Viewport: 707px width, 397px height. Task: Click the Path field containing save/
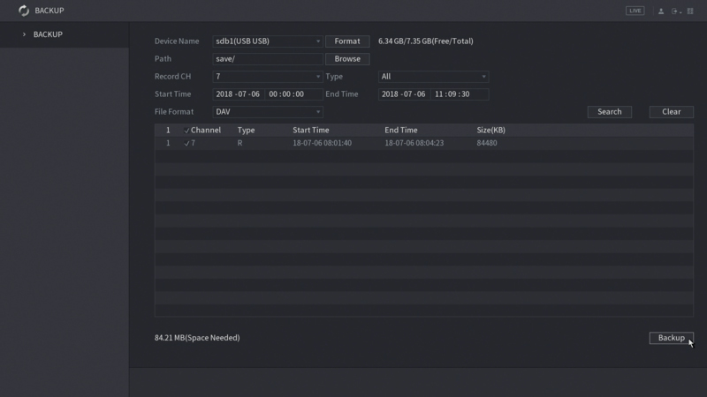268,59
